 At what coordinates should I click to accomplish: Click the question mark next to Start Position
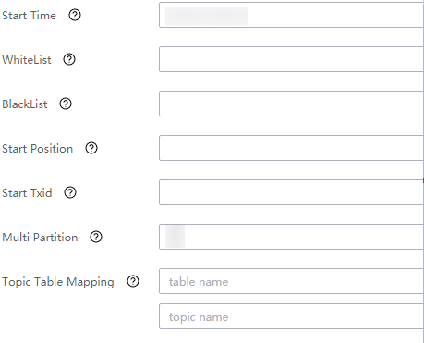coord(91,148)
